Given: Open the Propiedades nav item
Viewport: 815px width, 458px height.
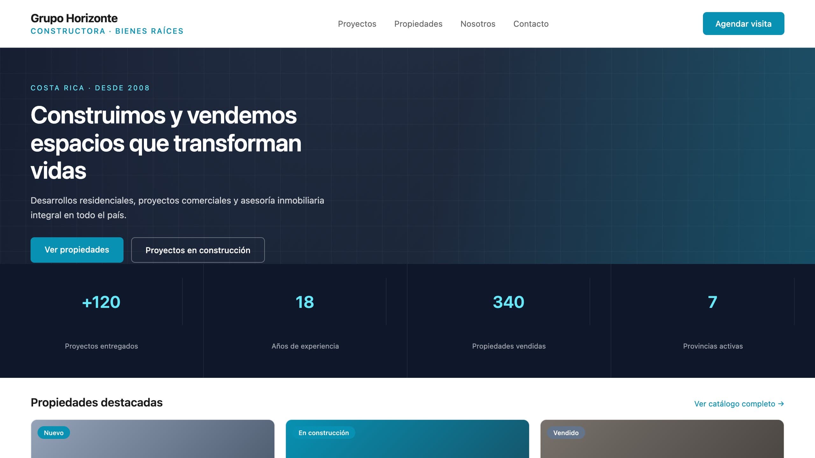Looking at the screenshot, I should pyautogui.click(x=418, y=24).
